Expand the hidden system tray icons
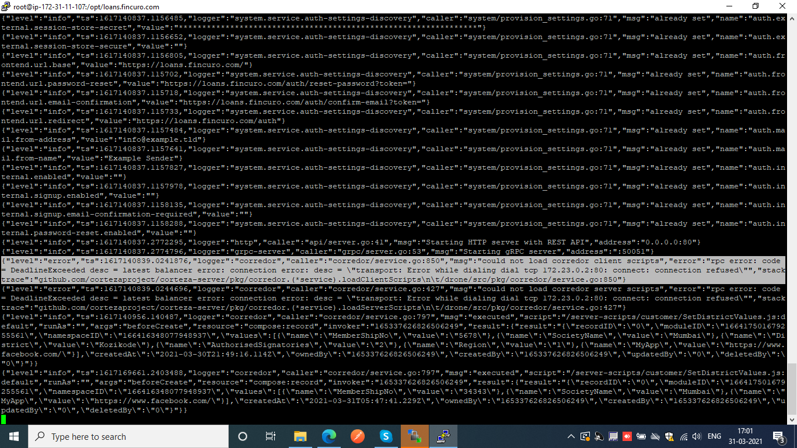Viewport: 797px width, 448px height. pyautogui.click(x=571, y=436)
